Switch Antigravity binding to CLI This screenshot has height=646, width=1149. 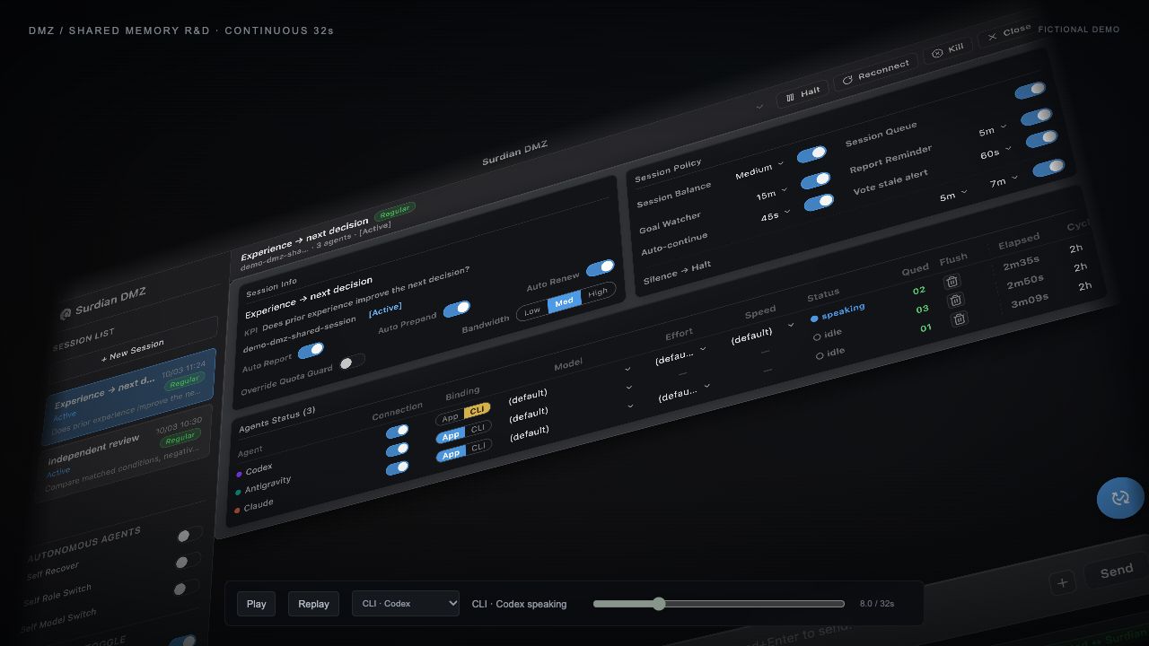pyautogui.click(x=478, y=428)
